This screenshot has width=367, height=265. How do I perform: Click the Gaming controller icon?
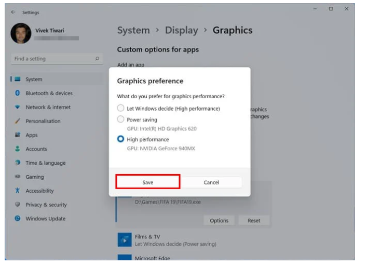point(17,177)
